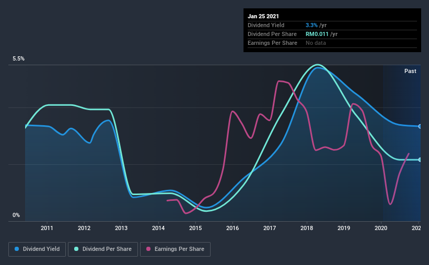Click the 5.5% y-axis label

tap(19, 59)
